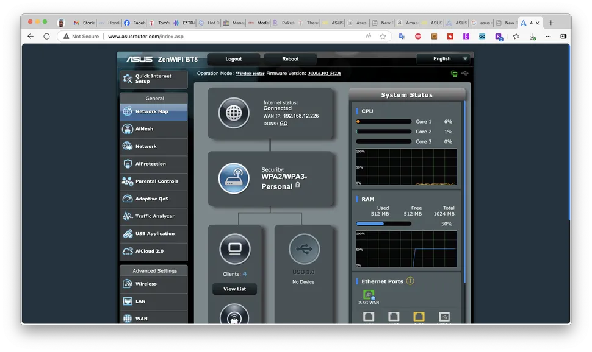
Task: Open the browser three-dot menu
Action: (x=548, y=36)
